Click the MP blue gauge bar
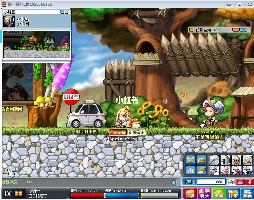The width and height of the screenshot is (254, 200). coord(122,196)
